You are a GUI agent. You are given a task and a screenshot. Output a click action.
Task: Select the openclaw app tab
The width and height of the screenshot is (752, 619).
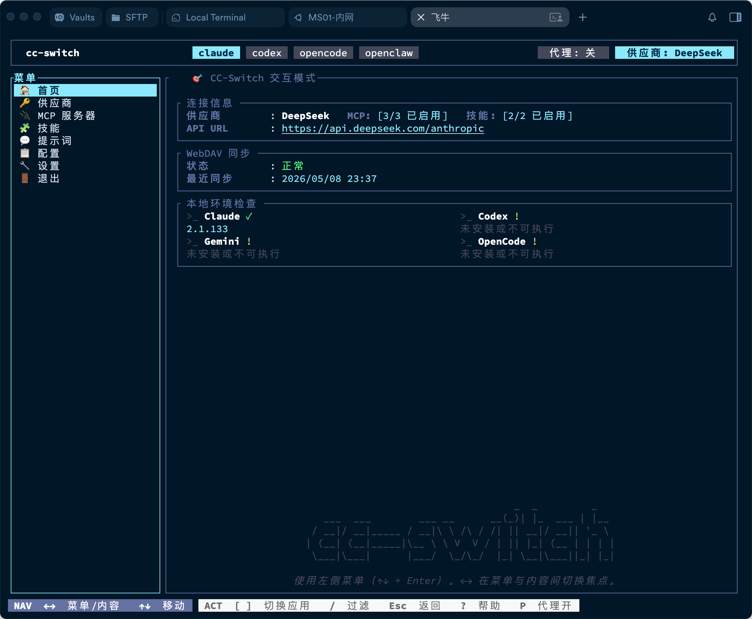click(389, 53)
